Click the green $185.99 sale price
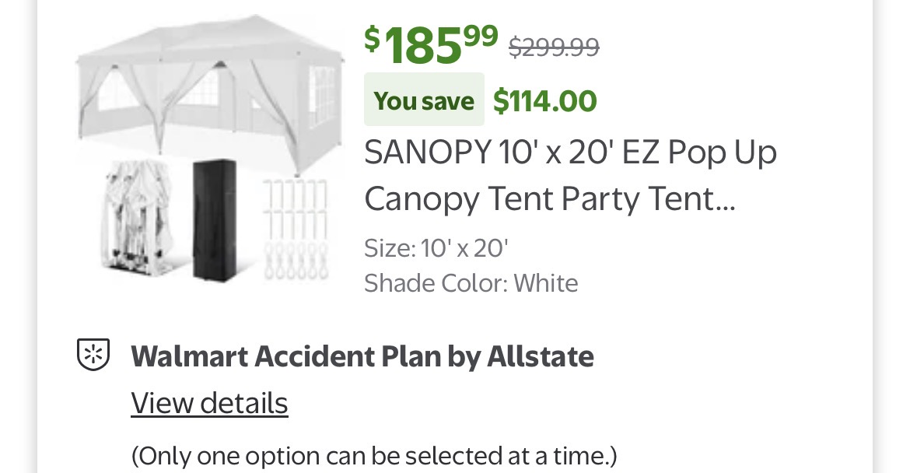This screenshot has width=910, height=473. click(x=428, y=44)
